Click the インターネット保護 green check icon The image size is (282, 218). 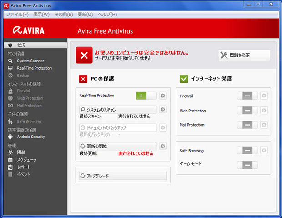pyautogui.click(x=184, y=79)
